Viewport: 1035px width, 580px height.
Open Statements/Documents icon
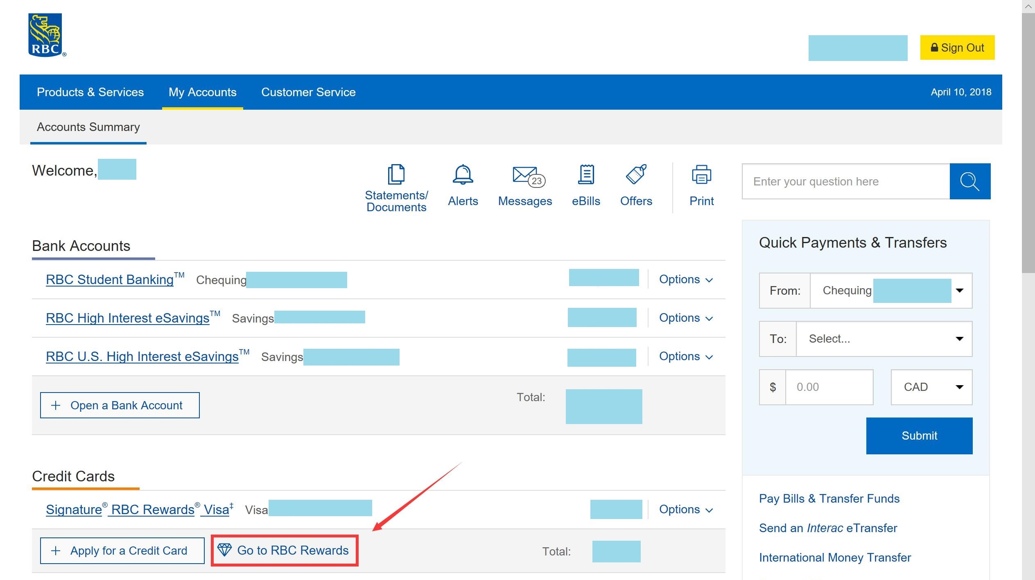tap(396, 175)
